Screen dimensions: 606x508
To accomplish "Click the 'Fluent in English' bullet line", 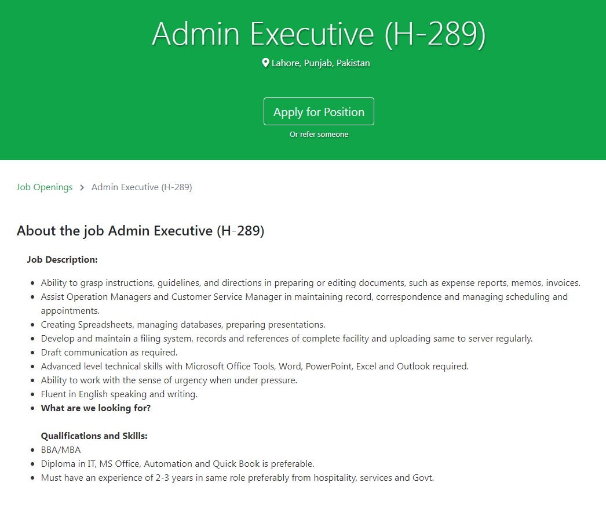I will tap(119, 394).
